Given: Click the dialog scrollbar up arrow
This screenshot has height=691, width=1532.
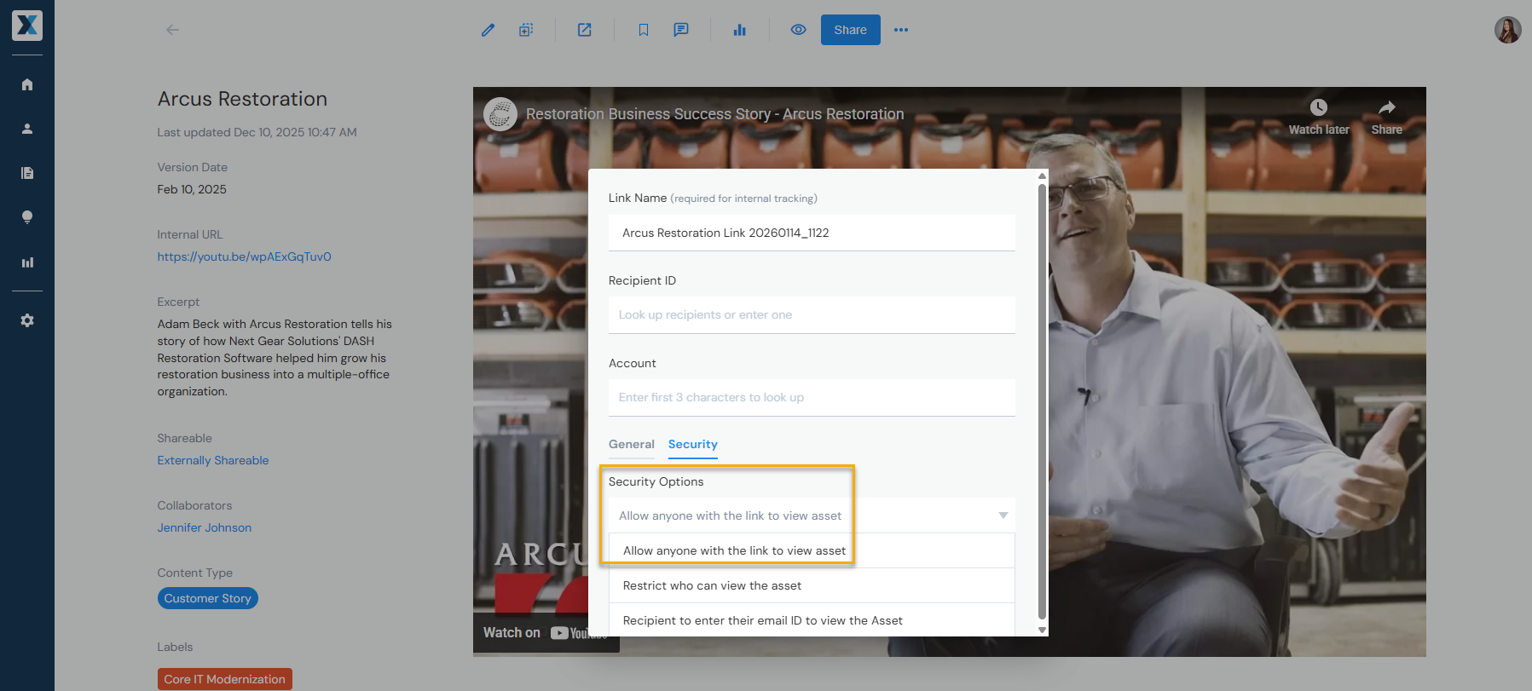Looking at the screenshot, I should click(1042, 176).
